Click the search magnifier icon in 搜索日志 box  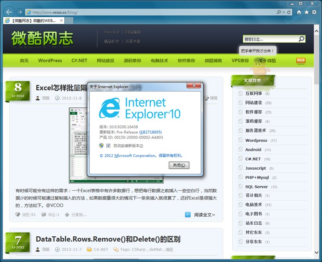tap(301, 39)
